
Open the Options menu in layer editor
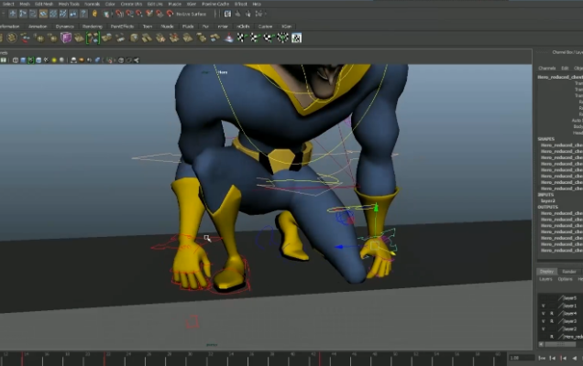click(x=566, y=279)
